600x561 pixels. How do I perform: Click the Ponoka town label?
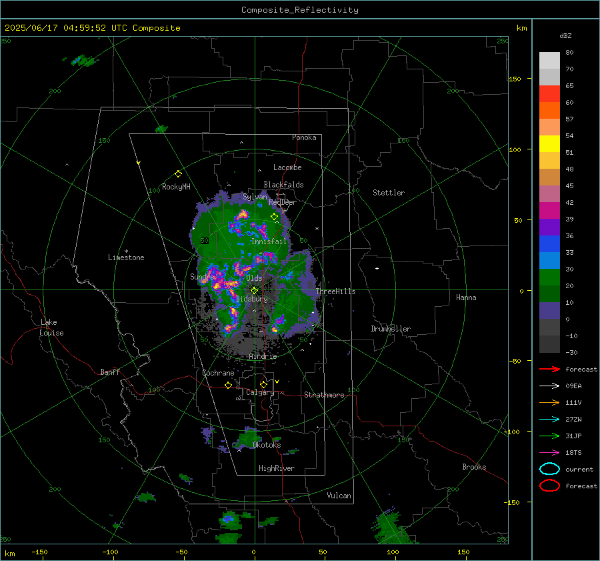304,138
